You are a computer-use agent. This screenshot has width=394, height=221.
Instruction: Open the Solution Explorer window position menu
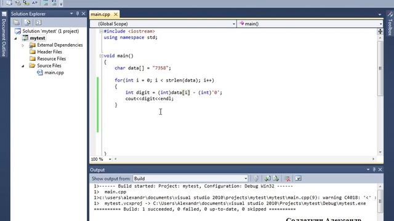pos(71,14)
